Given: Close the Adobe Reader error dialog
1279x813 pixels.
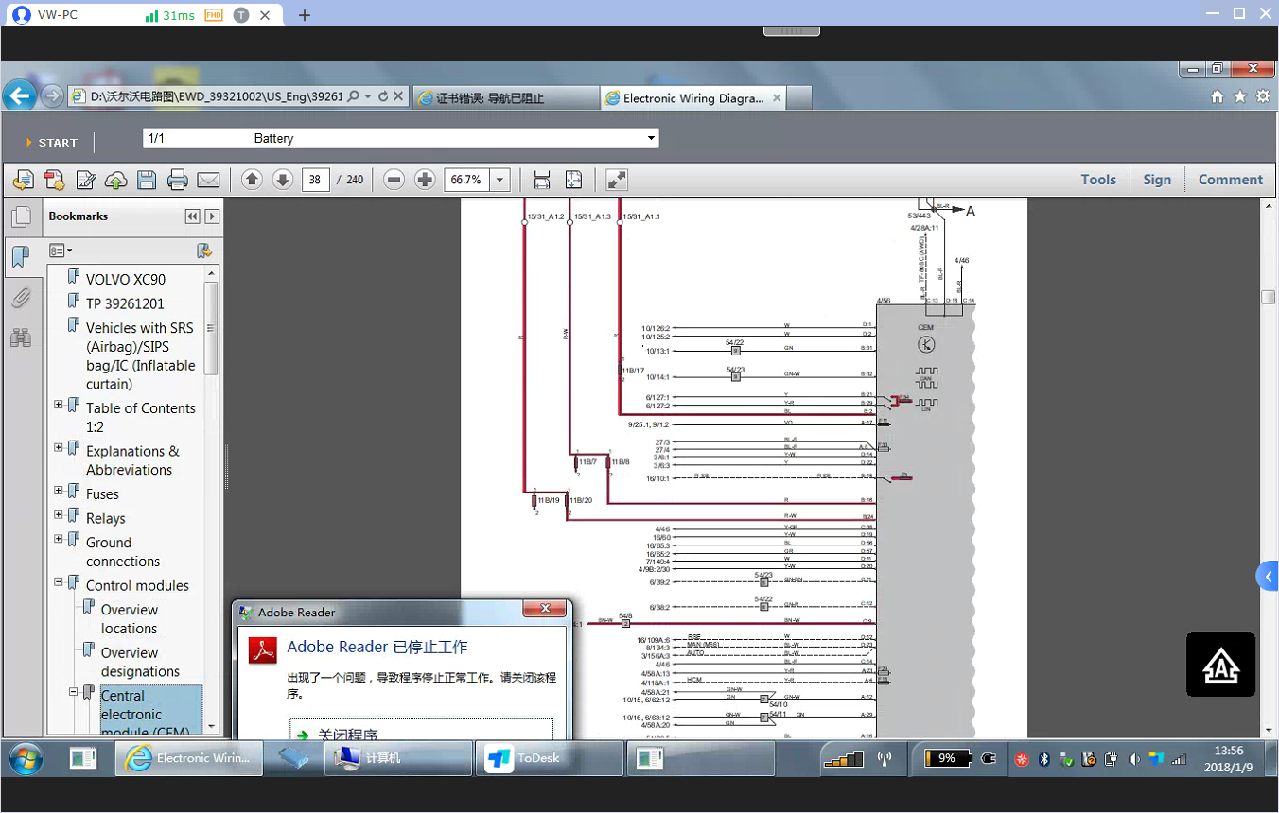Looking at the screenshot, I should tap(544, 609).
